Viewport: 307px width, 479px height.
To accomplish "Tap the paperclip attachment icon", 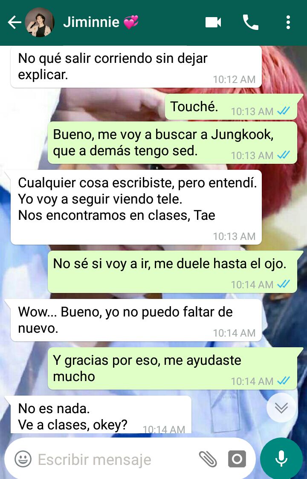I will [208, 459].
